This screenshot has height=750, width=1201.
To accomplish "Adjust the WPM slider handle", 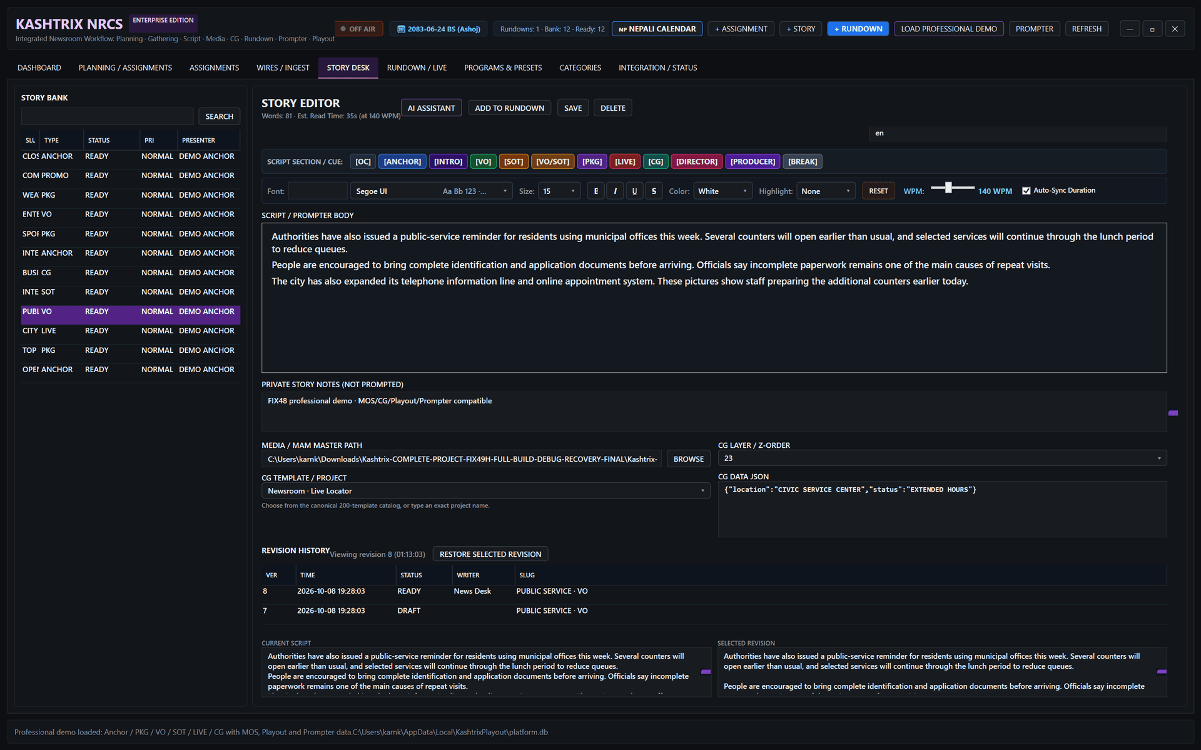I will point(948,188).
